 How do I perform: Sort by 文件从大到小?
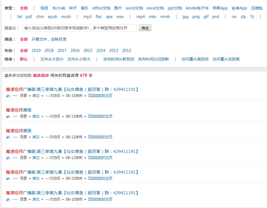[52, 59]
